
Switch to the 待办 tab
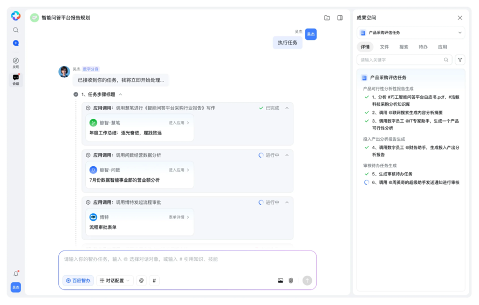click(423, 47)
